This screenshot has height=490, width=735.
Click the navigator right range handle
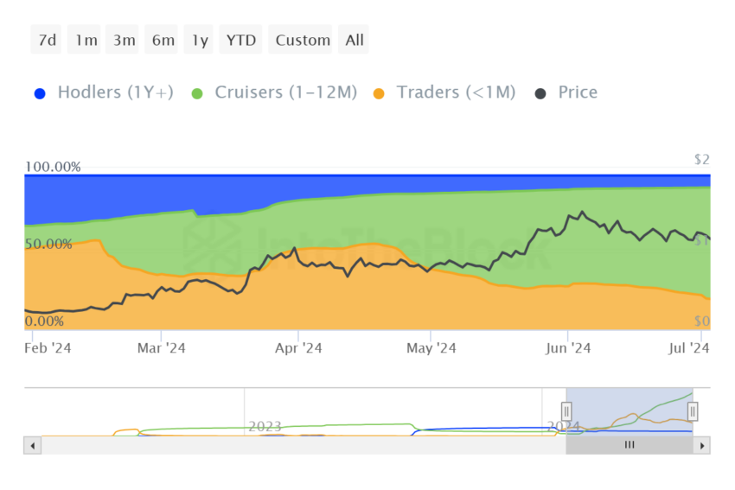pos(693,411)
